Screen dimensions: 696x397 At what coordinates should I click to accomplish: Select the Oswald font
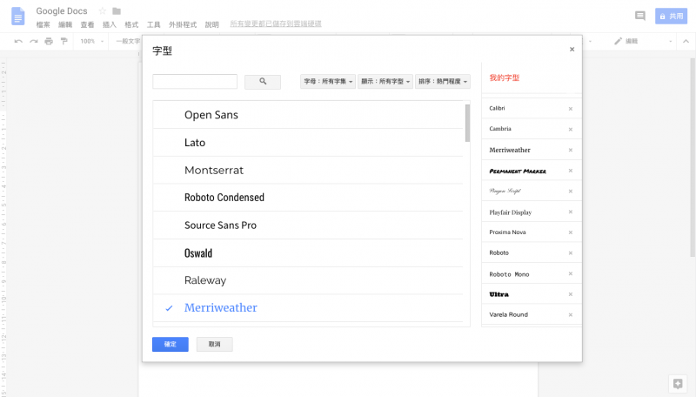[308, 253]
